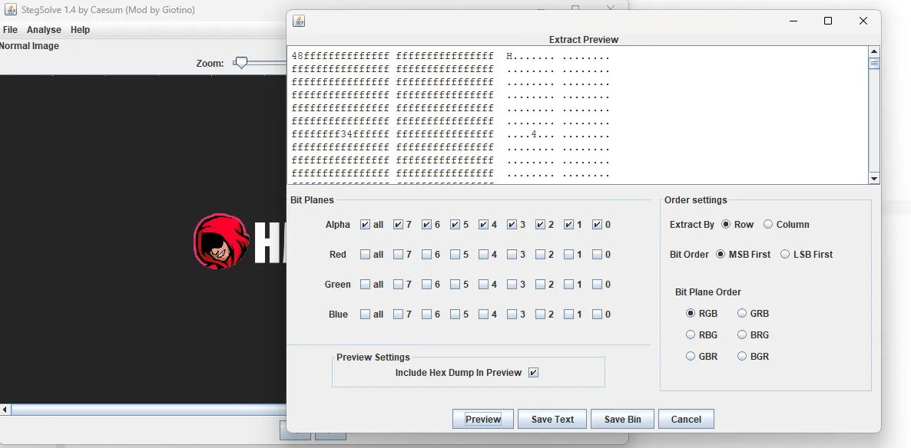Click the Java icon in Extract dialog title bar
Viewport: 911px width, 448px height.
tap(300, 21)
